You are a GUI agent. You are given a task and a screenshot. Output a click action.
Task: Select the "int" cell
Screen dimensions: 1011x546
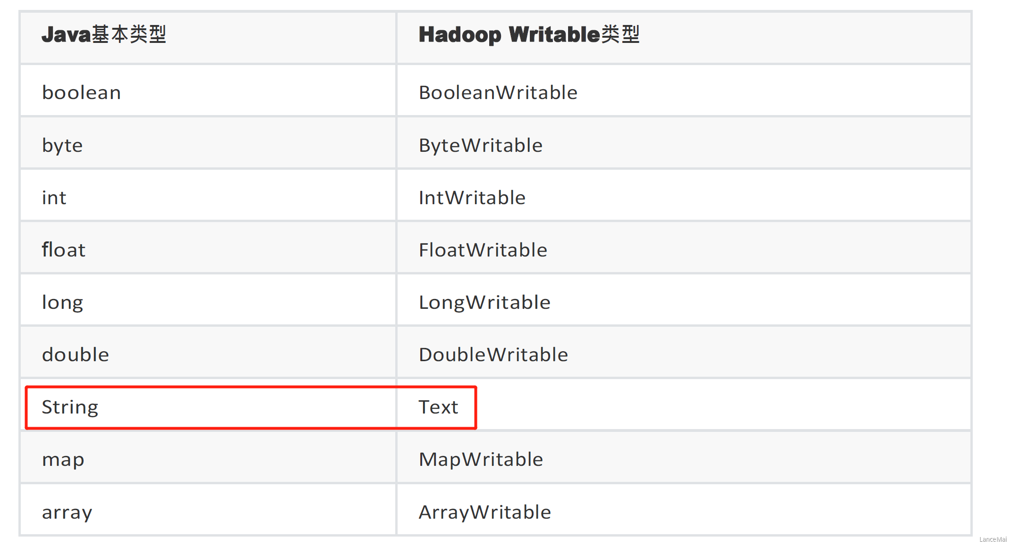[x=54, y=198]
